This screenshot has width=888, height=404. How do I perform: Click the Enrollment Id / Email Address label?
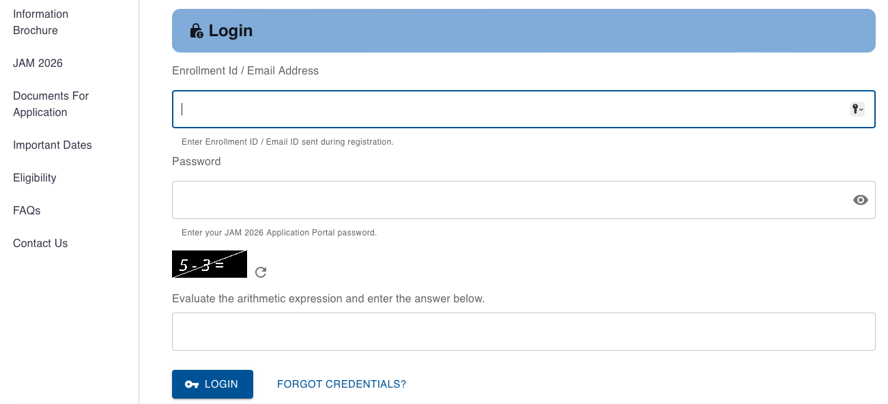click(245, 70)
